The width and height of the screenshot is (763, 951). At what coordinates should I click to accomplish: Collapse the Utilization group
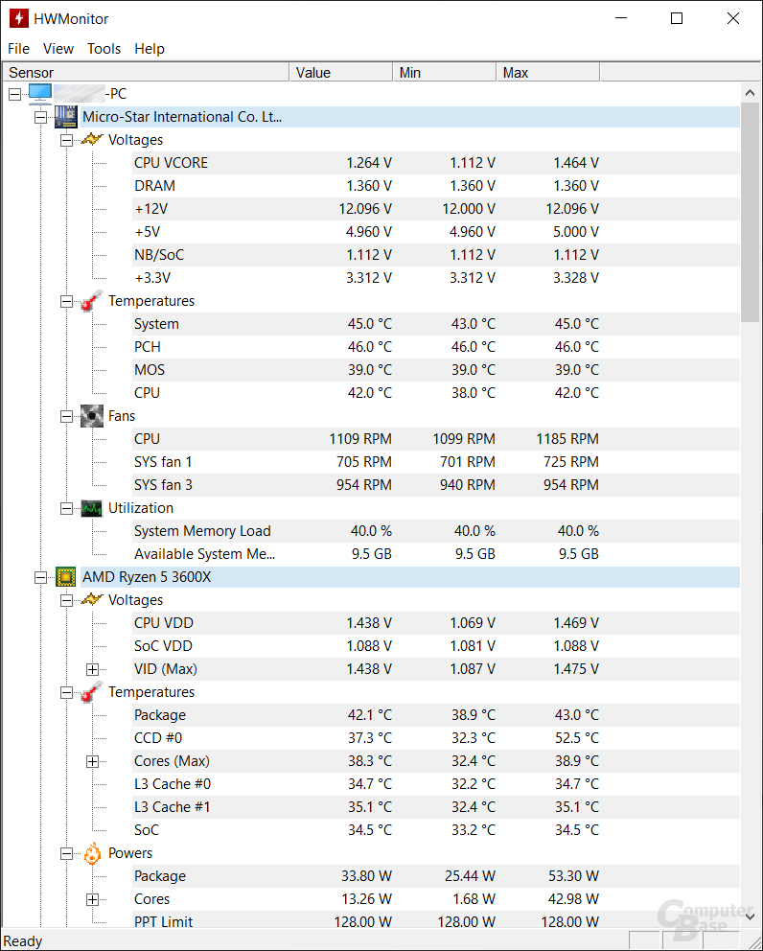click(66, 508)
